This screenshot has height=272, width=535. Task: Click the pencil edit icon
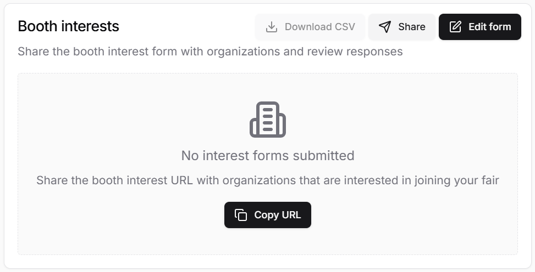455,27
